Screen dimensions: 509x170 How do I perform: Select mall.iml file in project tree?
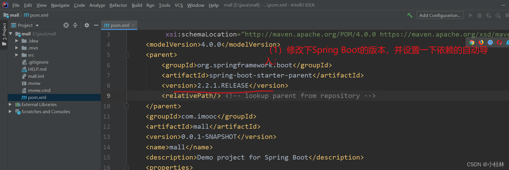tap(36, 76)
